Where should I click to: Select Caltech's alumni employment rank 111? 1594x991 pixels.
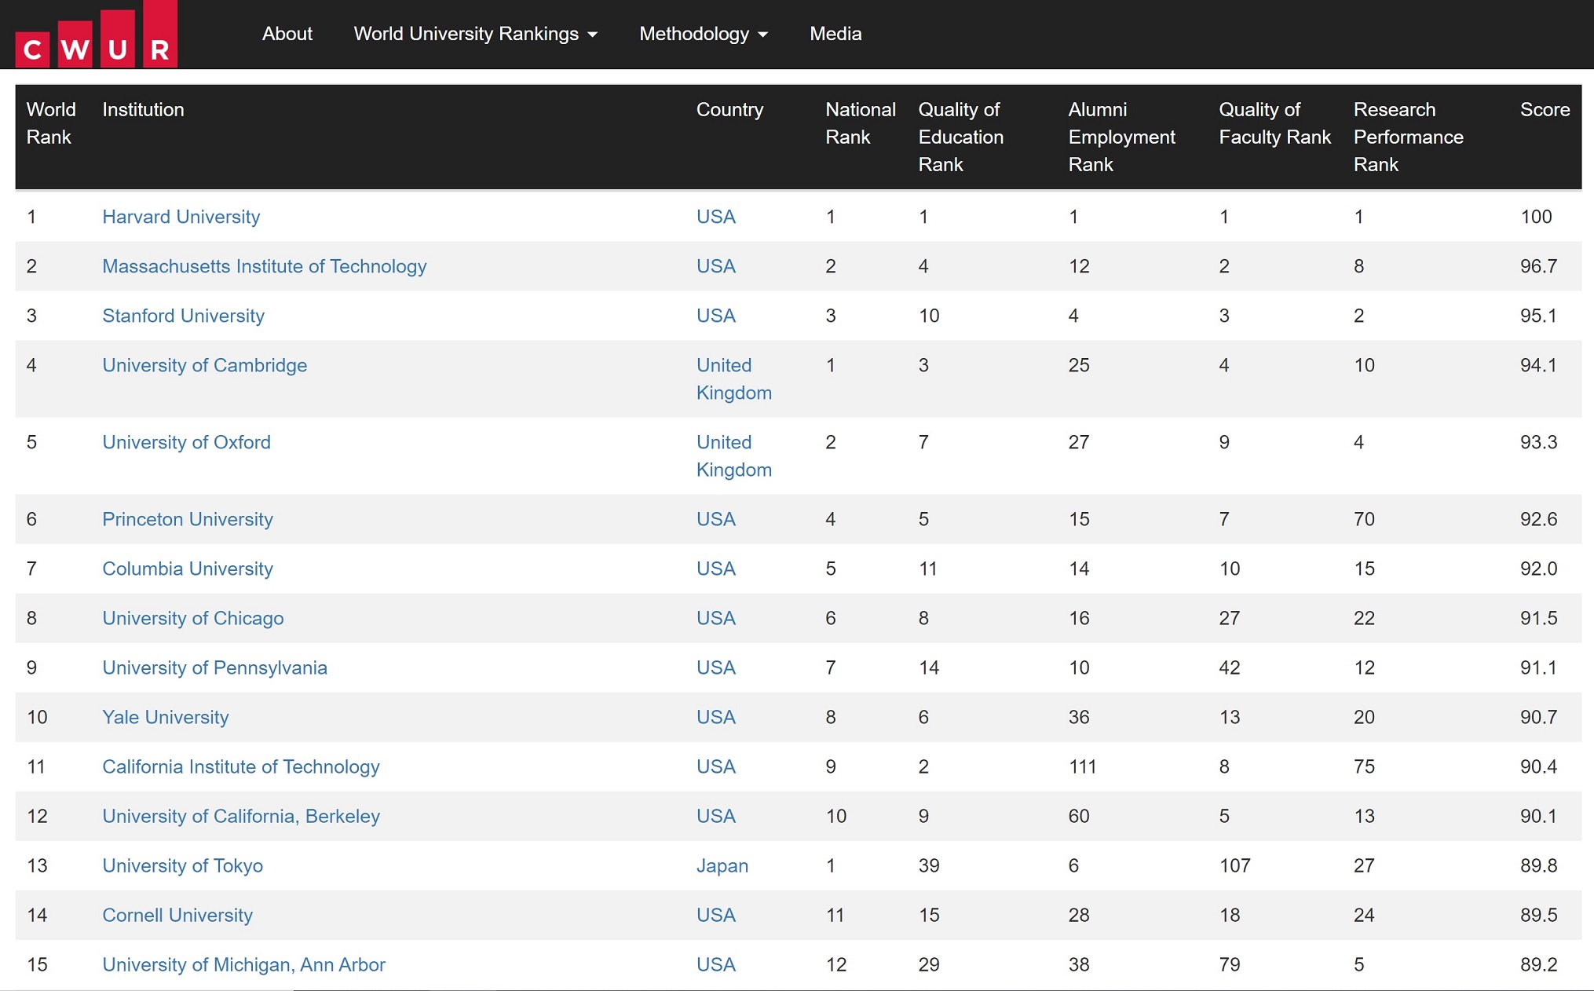tap(1083, 766)
